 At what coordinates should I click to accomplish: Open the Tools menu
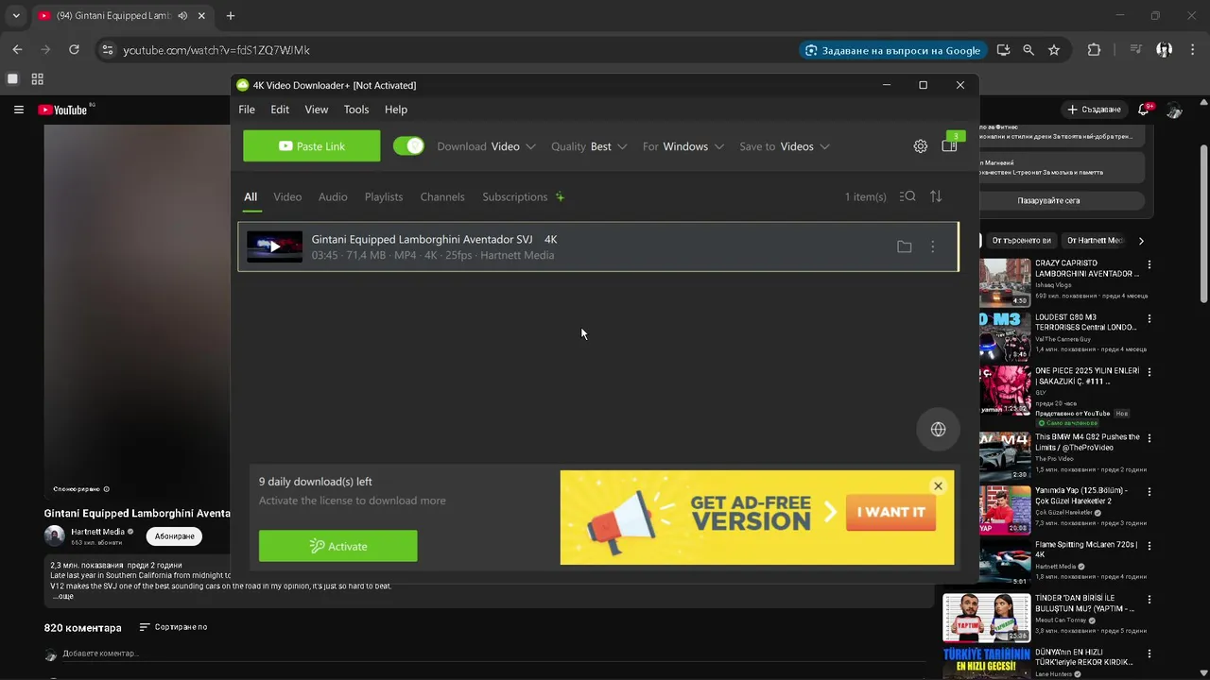tap(356, 110)
